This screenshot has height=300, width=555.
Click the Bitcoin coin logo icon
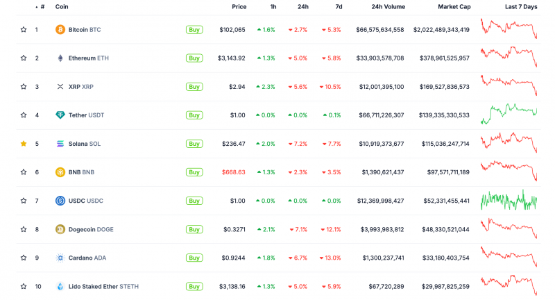click(60, 29)
